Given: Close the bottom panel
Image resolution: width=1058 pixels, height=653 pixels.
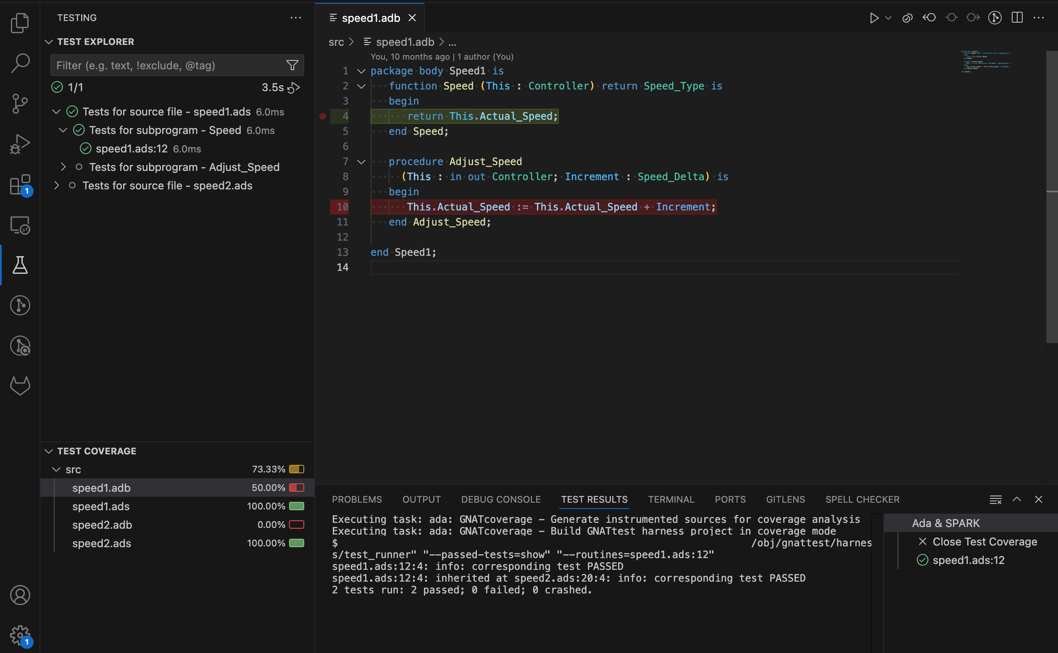Looking at the screenshot, I should tap(1039, 499).
